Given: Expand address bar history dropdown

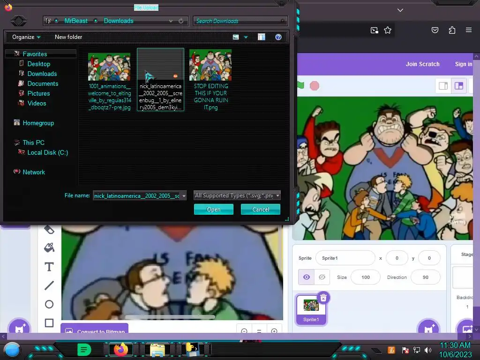Looking at the screenshot, I should pyautogui.click(x=171, y=21).
